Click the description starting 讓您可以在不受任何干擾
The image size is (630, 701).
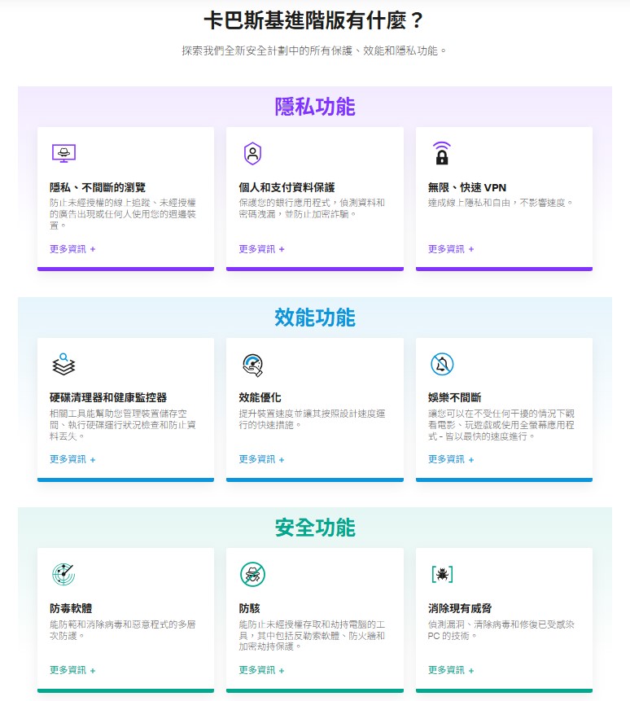[x=501, y=425]
